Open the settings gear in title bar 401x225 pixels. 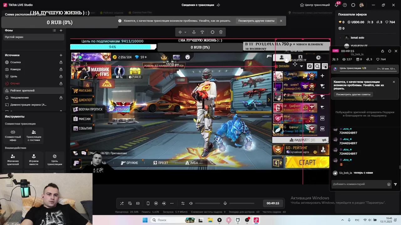353,5
